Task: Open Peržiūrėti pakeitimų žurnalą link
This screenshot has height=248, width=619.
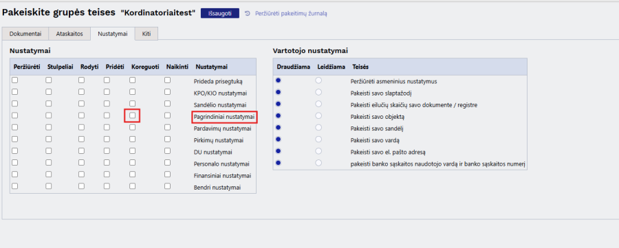Action: (x=291, y=14)
